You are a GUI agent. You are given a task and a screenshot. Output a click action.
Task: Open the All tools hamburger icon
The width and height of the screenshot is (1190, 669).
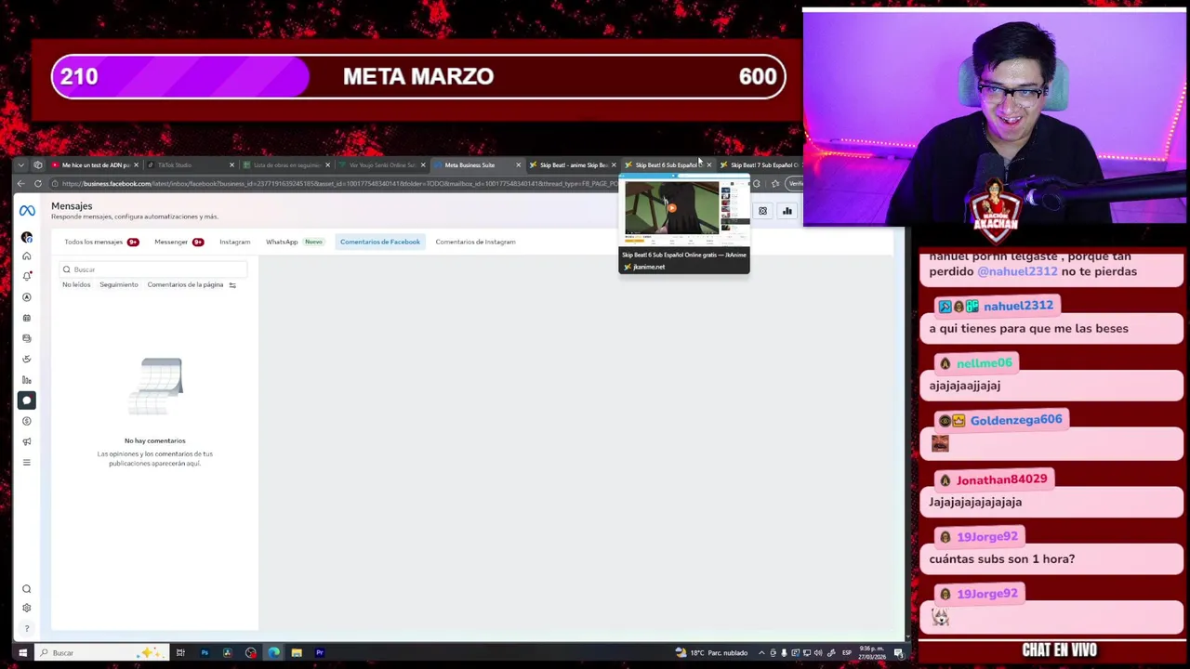[x=27, y=462]
